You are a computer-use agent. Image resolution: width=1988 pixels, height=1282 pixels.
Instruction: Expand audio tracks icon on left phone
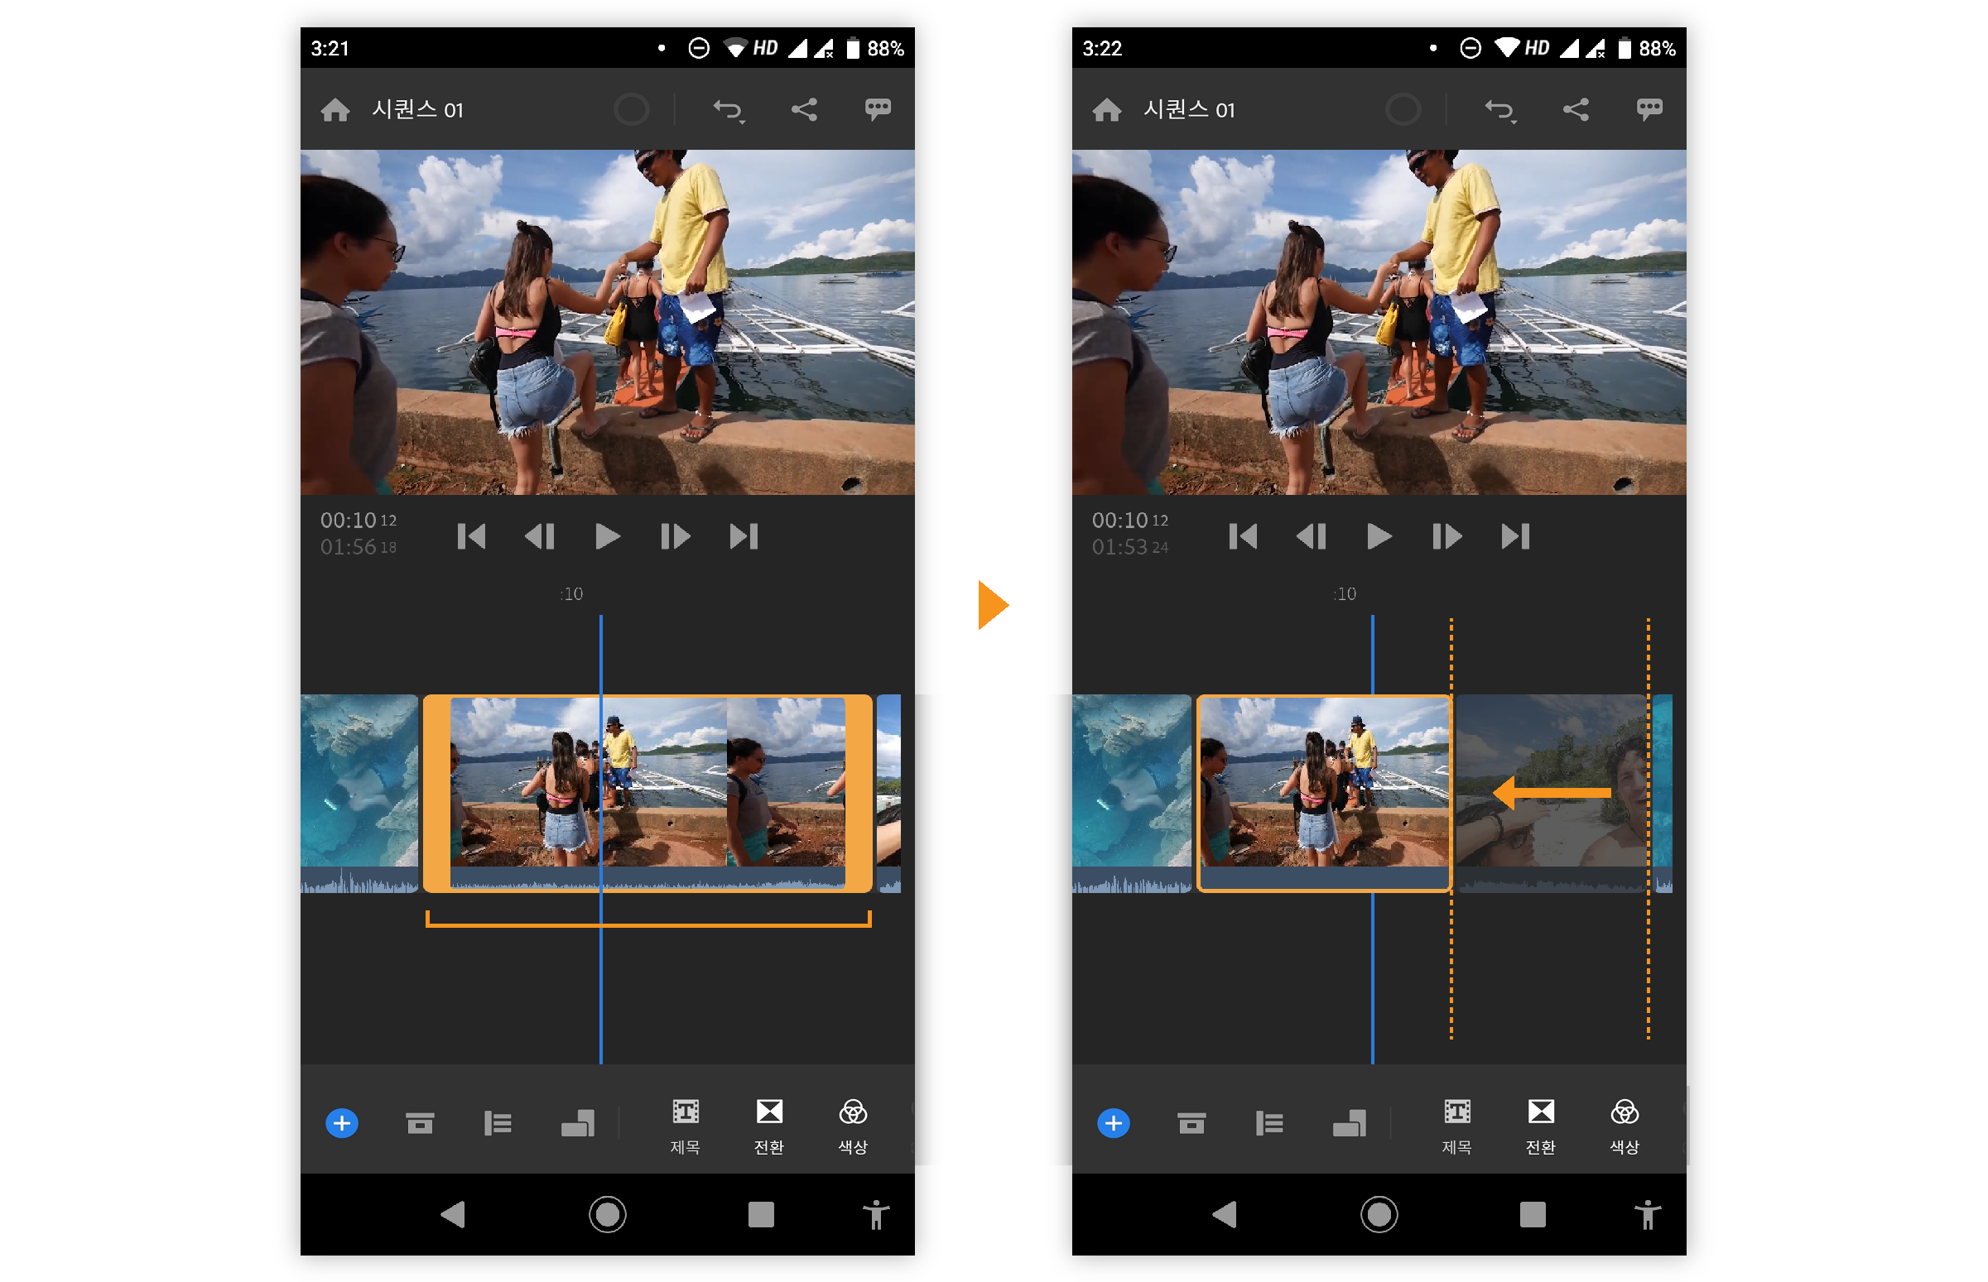click(498, 1123)
